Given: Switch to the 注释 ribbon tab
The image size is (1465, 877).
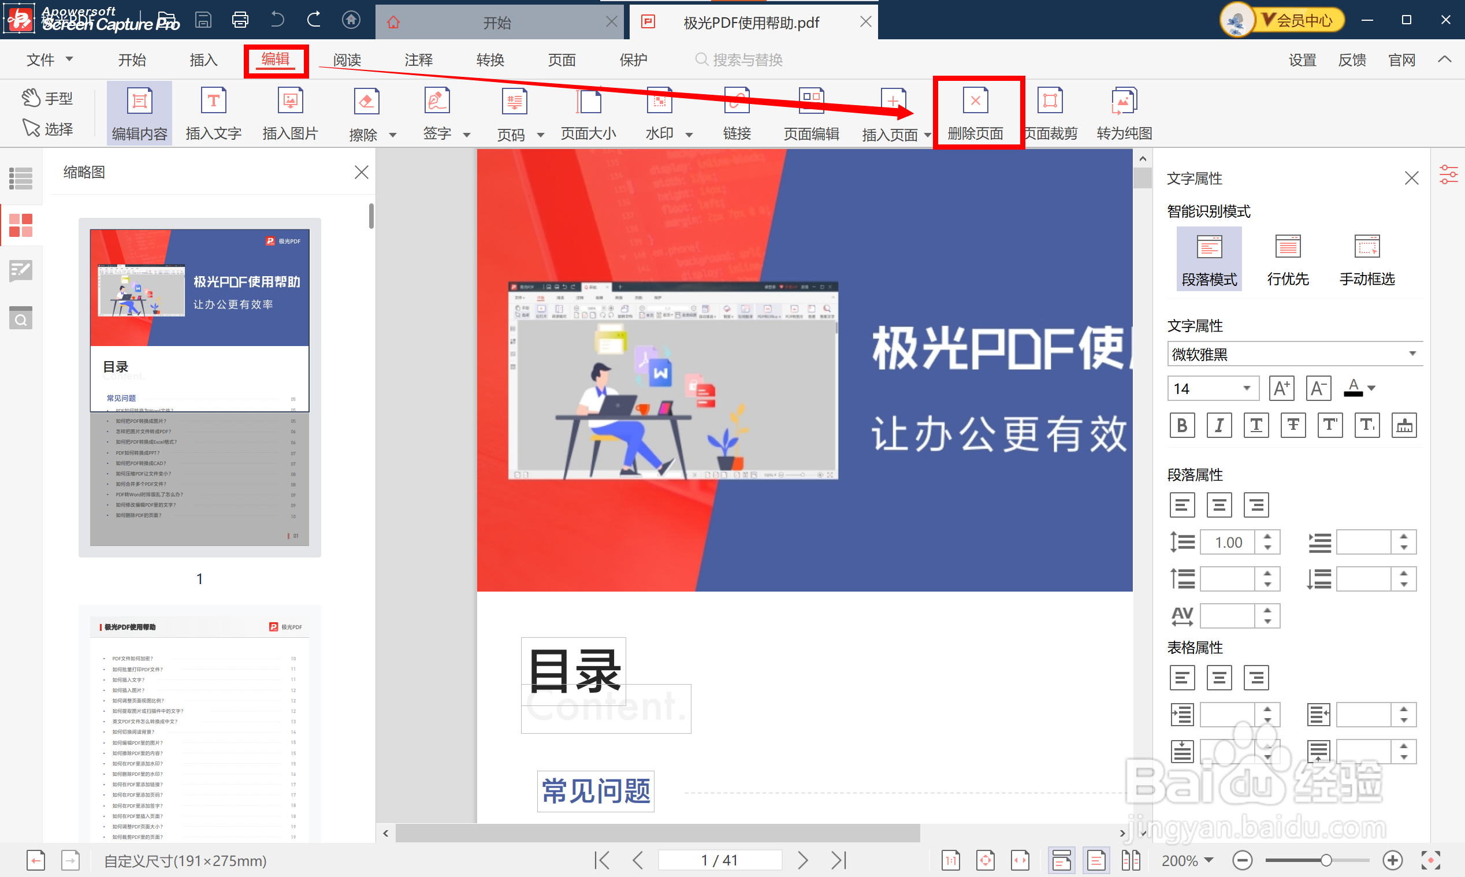Looking at the screenshot, I should (x=418, y=60).
